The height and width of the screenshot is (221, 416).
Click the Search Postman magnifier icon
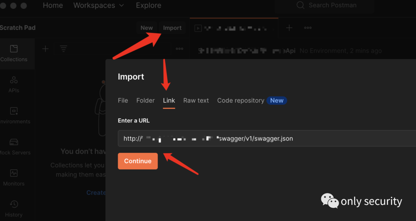[300, 5]
